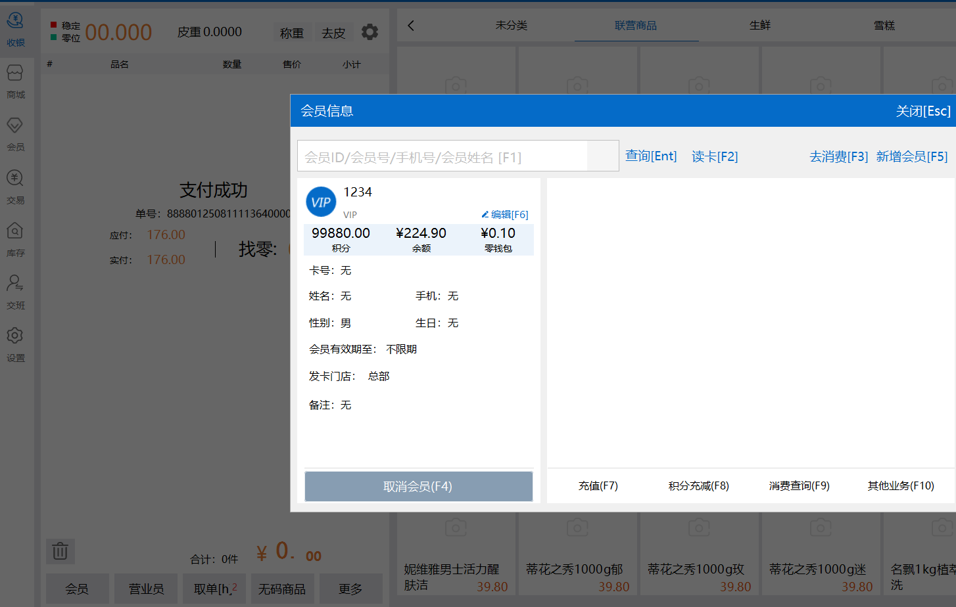Click the 读卡[F2] read card link

click(715, 156)
